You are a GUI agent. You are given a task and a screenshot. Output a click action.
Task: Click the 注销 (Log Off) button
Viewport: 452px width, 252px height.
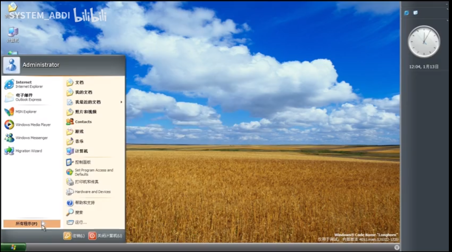click(74, 236)
